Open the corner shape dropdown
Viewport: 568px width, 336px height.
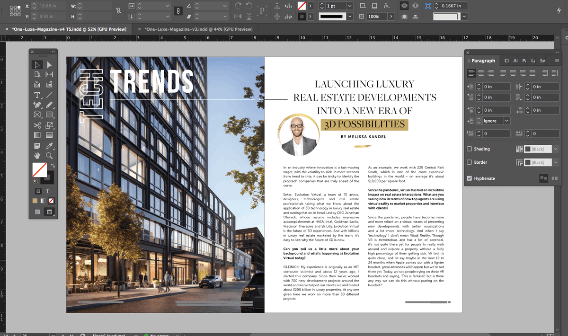point(465,16)
